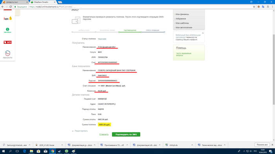
Task: Open Мои шаблоны menu item
Action: (182, 23)
